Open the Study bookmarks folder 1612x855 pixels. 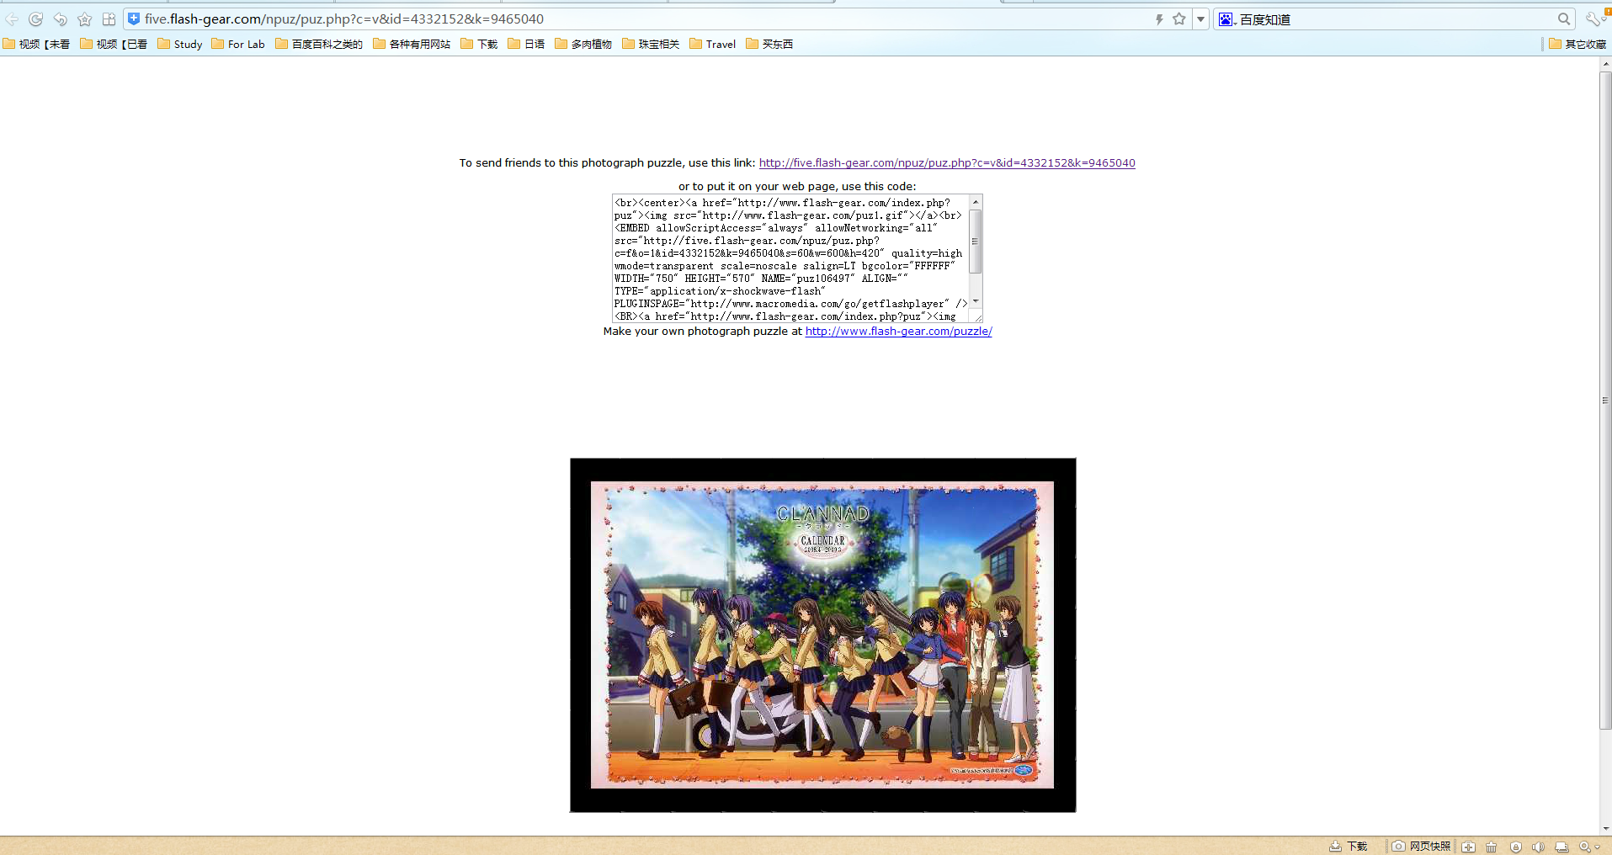pyautogui.click(x=180, y=45)
